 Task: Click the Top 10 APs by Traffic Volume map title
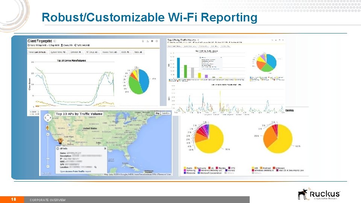tap(79, 114)
